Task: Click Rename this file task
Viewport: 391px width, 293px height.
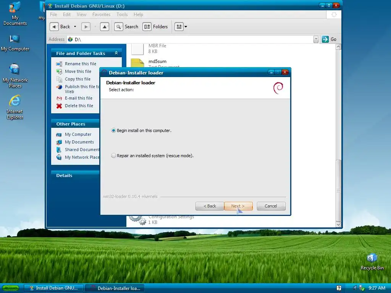Action: pos(80,64)
